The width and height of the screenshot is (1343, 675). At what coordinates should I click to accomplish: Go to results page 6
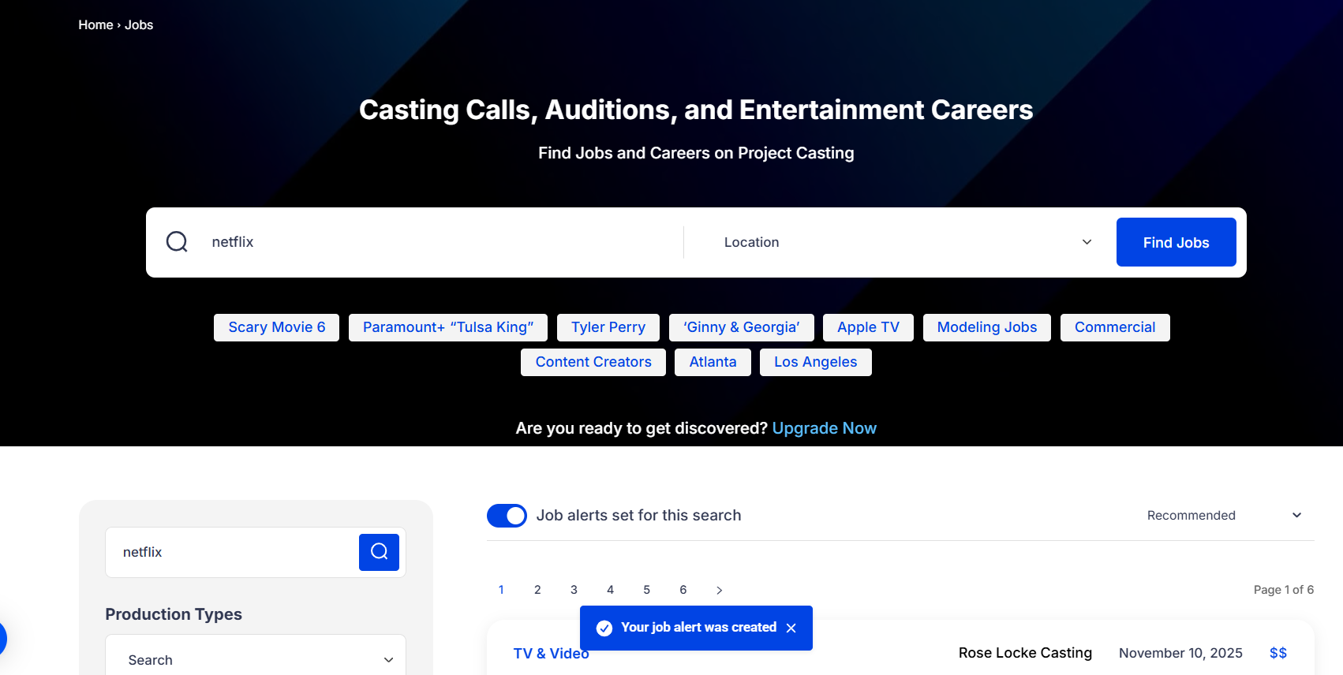tap(683, 590)
